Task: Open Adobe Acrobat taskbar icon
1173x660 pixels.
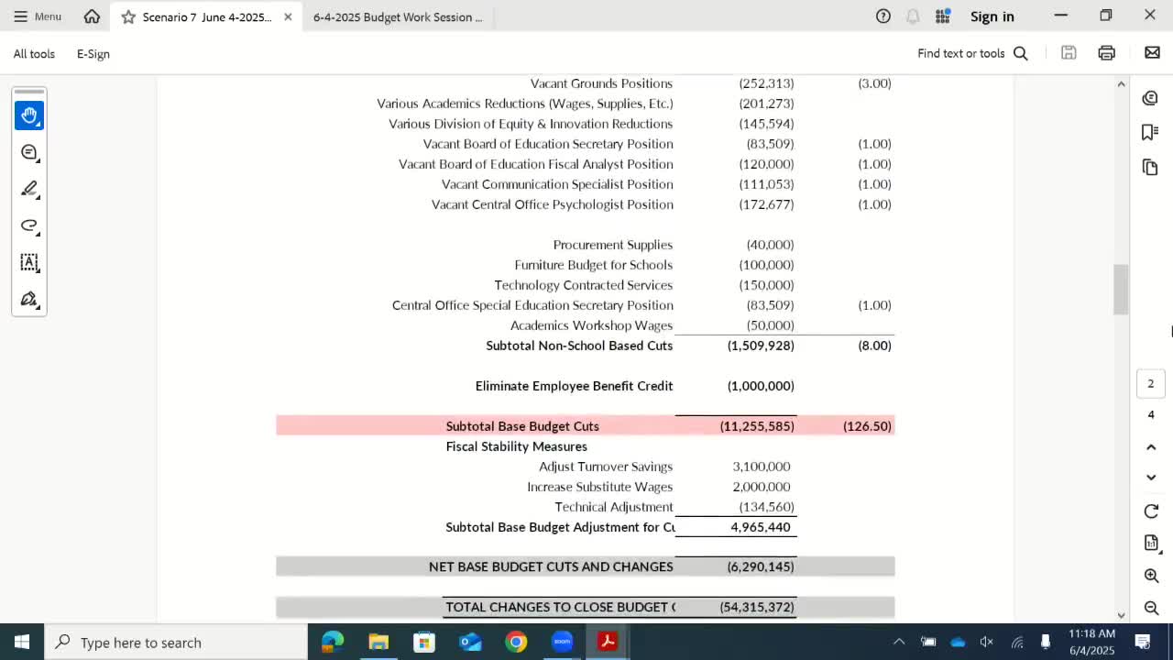Action: pyautogui.click(x=608, y=642)
